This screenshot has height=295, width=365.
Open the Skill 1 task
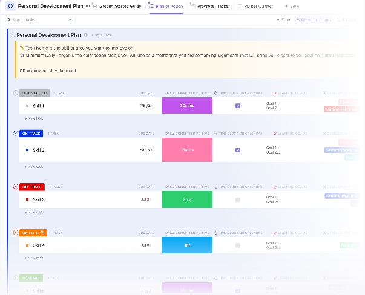coord(38,106)
